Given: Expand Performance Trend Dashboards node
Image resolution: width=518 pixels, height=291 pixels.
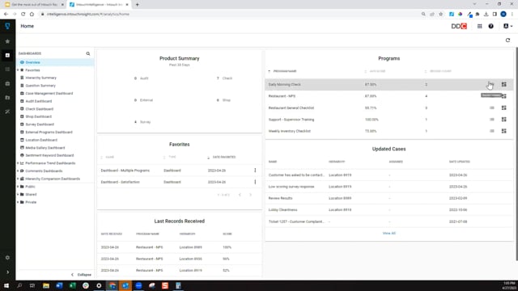Looking at the screenshot, I should click(18, 163).
